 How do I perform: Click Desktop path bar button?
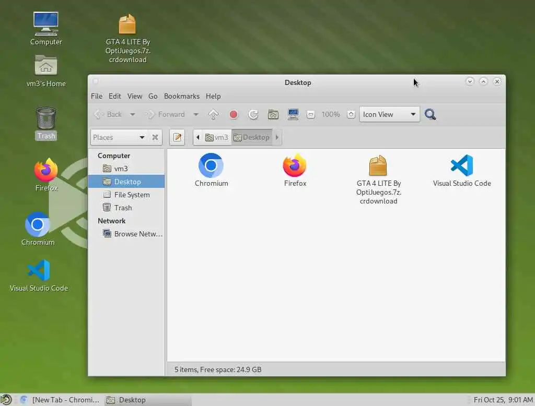pos(251,137)
